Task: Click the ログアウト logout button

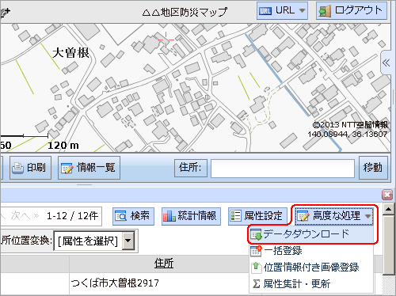Action: [352, 11]
